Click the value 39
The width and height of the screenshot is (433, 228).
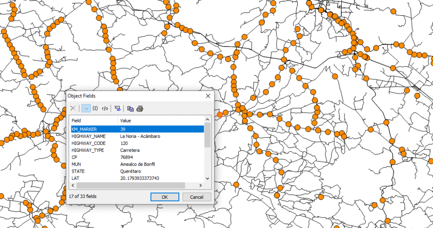pyautogui.click(x=123, y=129)
